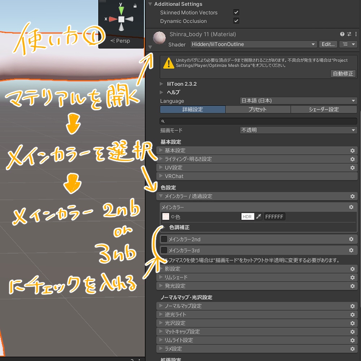Viewport: 361px width, 361px height.
Task: Expand the ライティング・明るさ設定 row
Action: pyautogui.click(x=257, y=159)
